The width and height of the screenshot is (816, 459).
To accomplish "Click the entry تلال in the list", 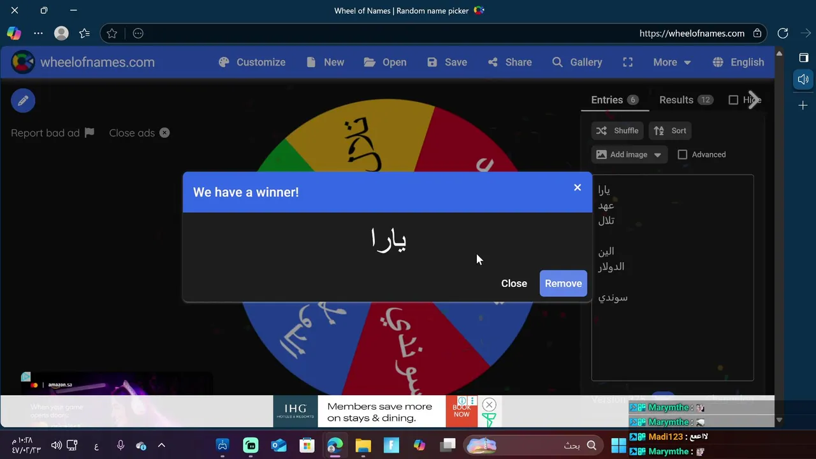I will tap(606, 221).
